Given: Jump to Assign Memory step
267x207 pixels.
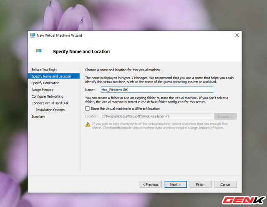Looking at the screenshot, I should click(43, 90).
